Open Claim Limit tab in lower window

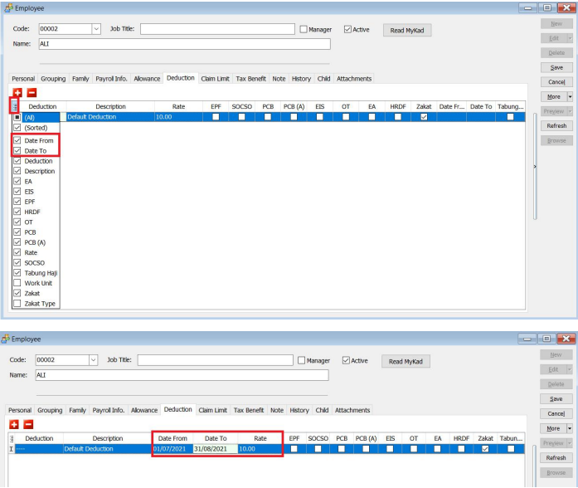(x=212, y=410)
